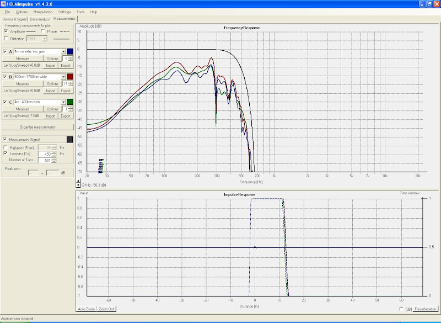Toggle measurement A visibility checkbox
Screen dimensions: 441x323
[x=5, y=51]
